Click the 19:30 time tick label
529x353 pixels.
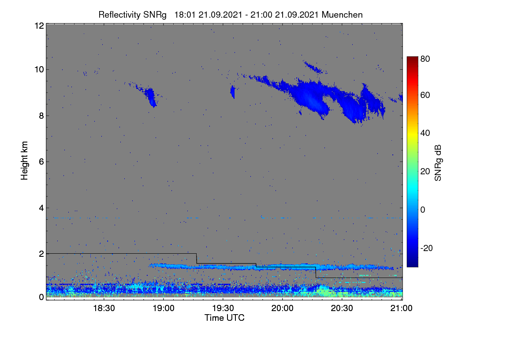click(223, 308)
